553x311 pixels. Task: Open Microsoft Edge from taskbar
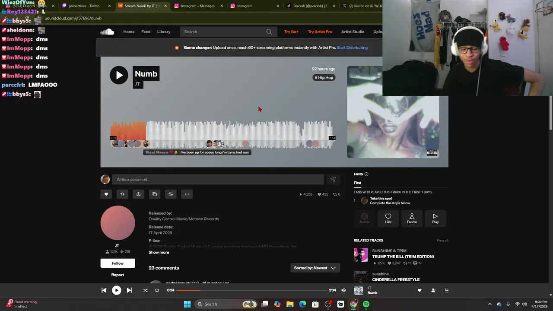coord(302,304)
